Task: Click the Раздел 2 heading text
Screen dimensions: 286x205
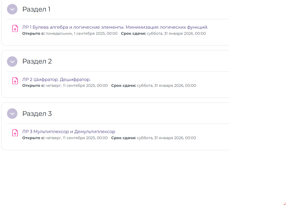Action: click(37, 61)
